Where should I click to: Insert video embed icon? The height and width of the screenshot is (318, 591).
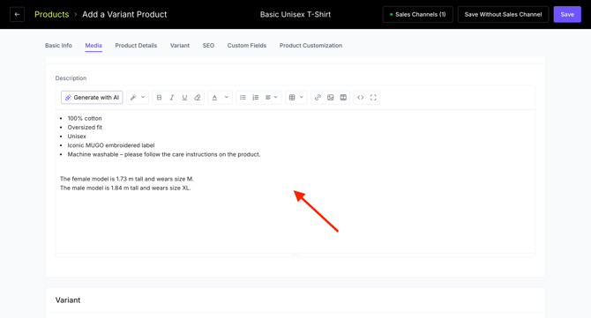[343, 98]
